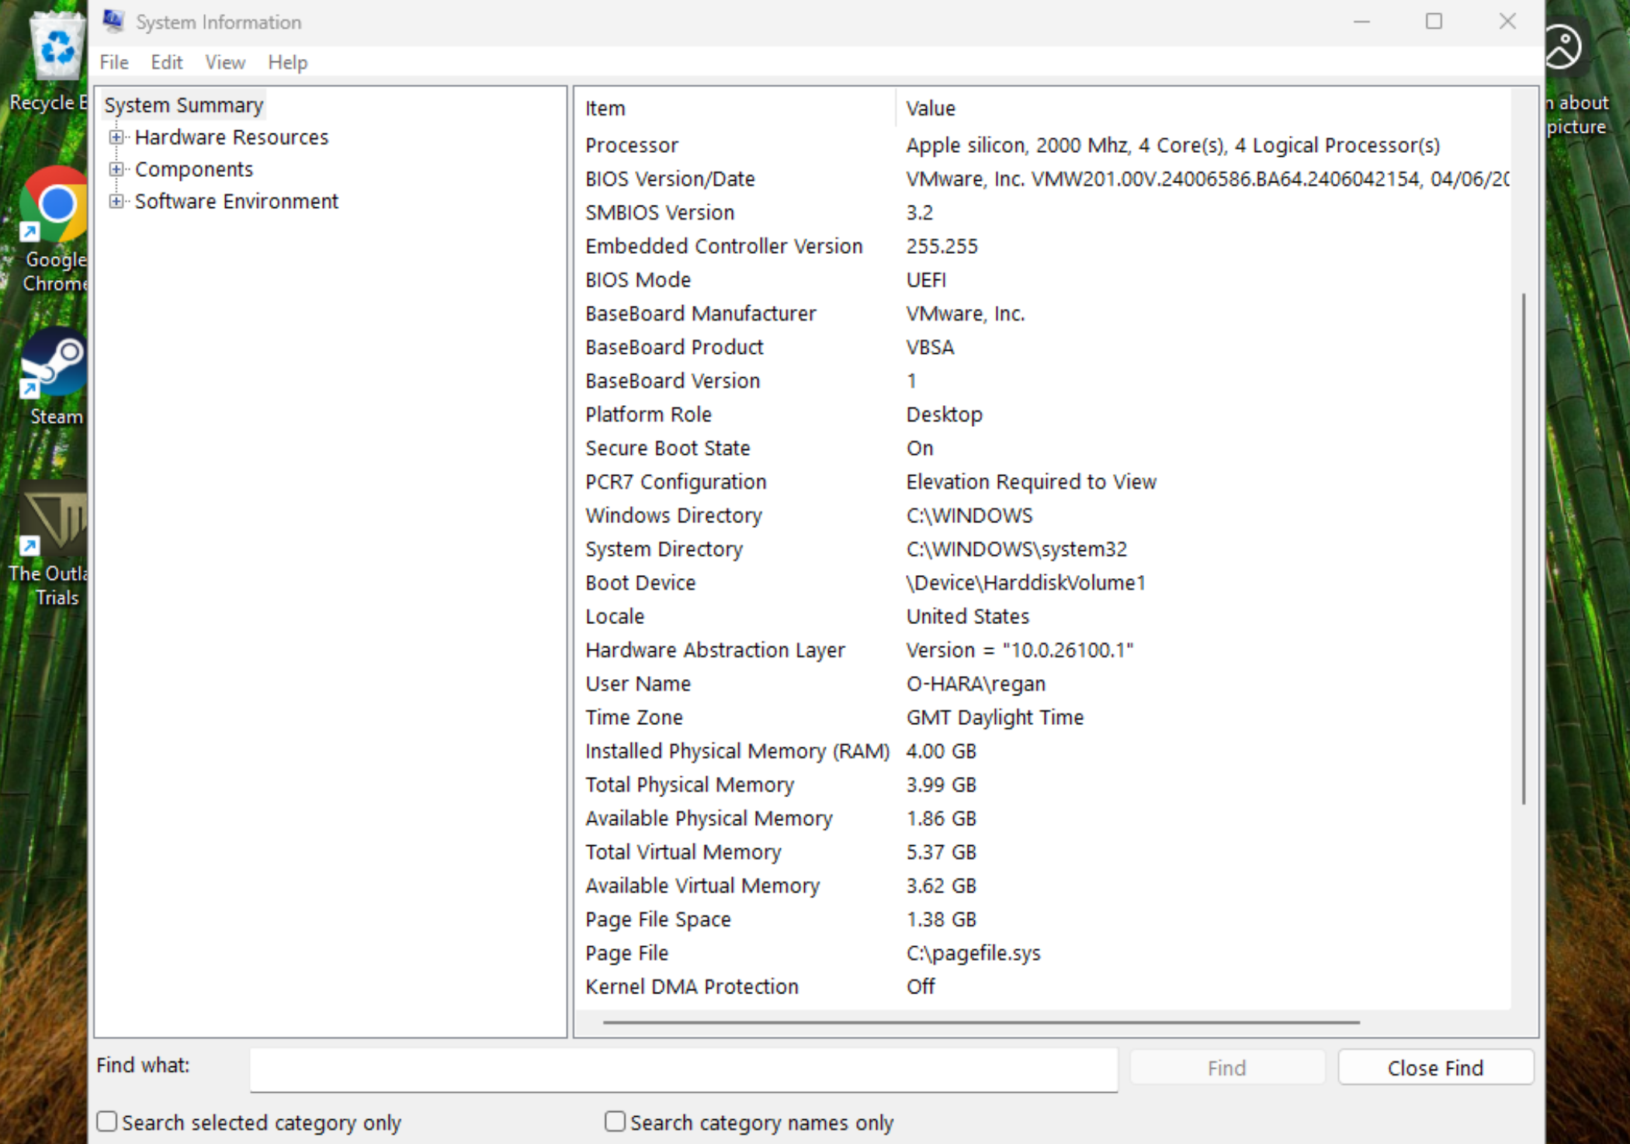
Task: Select the Kernel DMA Protection row
Action: coord(1043,986)
